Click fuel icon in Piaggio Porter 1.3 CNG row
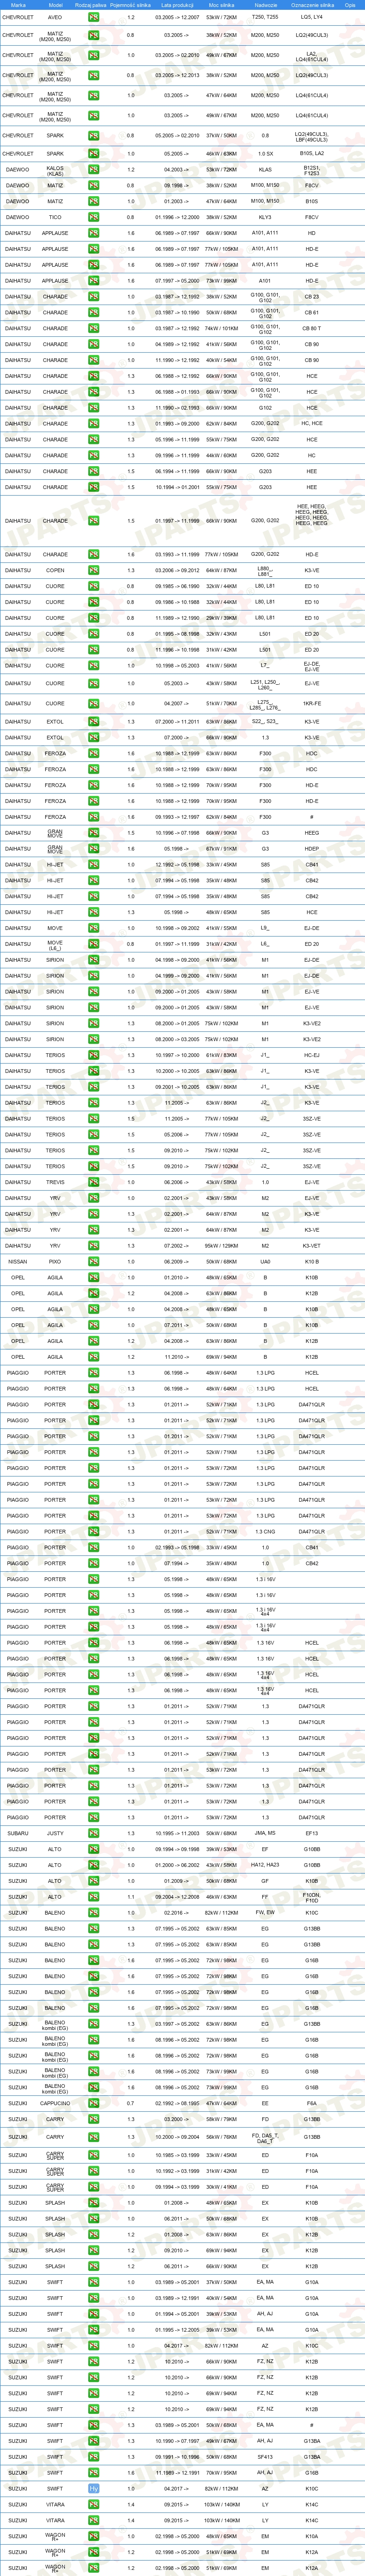The width and height of the screenshot is (365, 2576). 93,1531
